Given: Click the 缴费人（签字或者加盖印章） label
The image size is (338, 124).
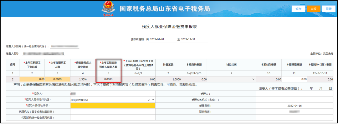Looking at the screenshot, I should tap(280, 88).
